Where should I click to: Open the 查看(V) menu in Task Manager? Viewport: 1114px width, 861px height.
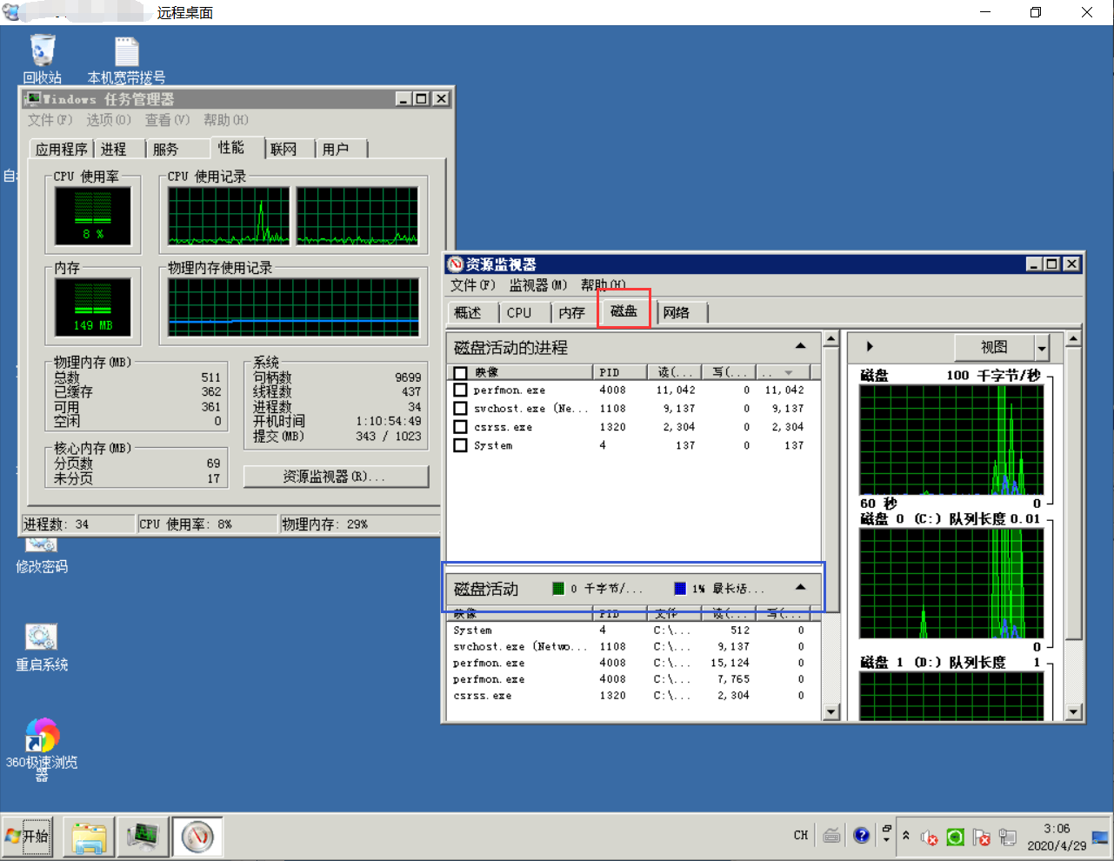[167, 120]
